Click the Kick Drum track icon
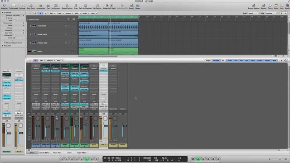This screenshot has width=290, height=163. 34,26
